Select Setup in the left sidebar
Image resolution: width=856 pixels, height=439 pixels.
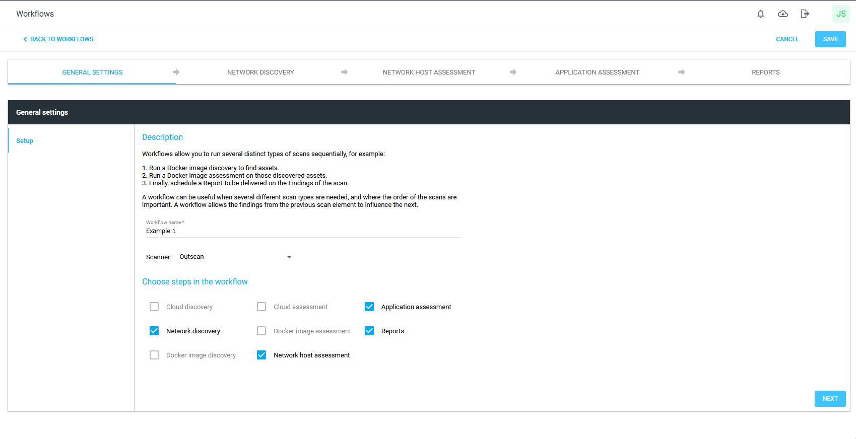[x=25, y=141]
